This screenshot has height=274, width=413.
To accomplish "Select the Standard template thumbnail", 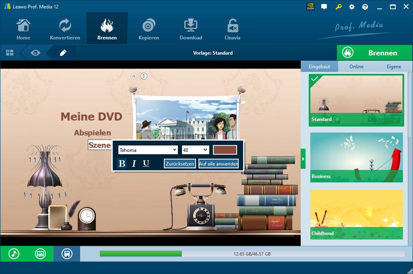I will point(356,100).
